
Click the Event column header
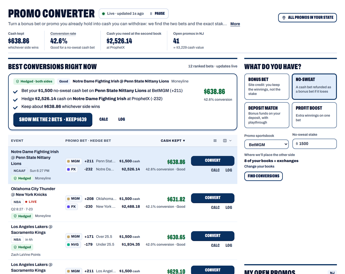[x=17, y=141]
